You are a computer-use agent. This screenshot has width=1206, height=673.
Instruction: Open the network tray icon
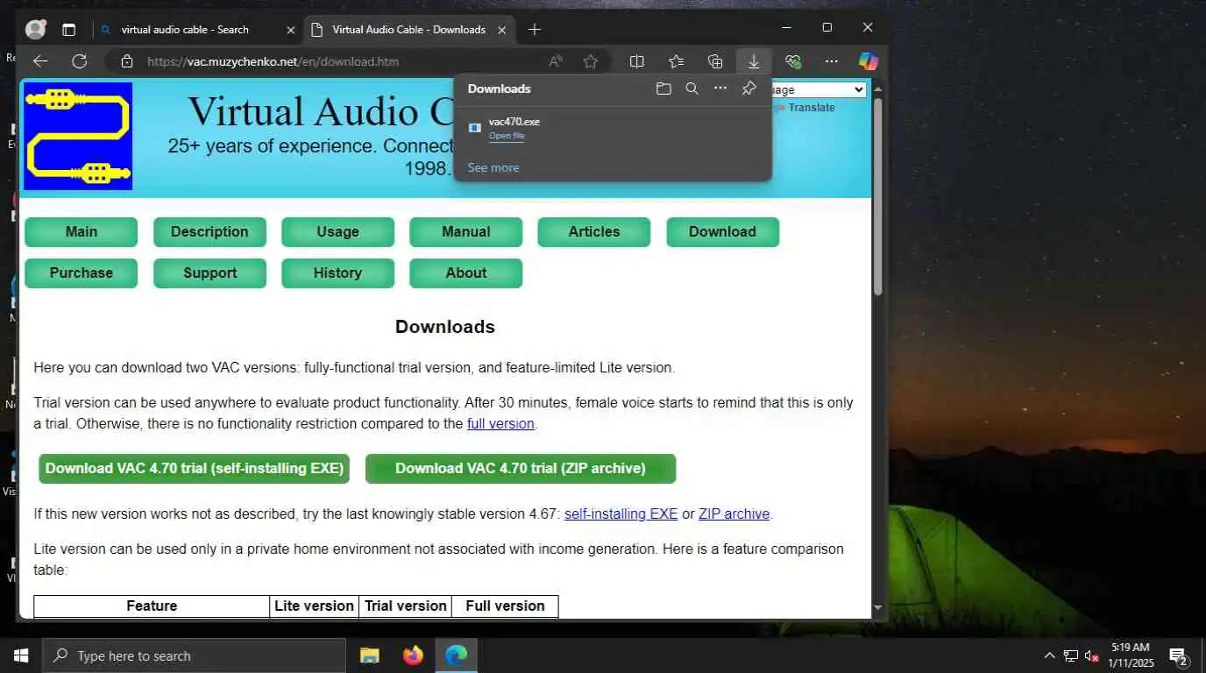pyautogui.click(x=1070, y=655)
